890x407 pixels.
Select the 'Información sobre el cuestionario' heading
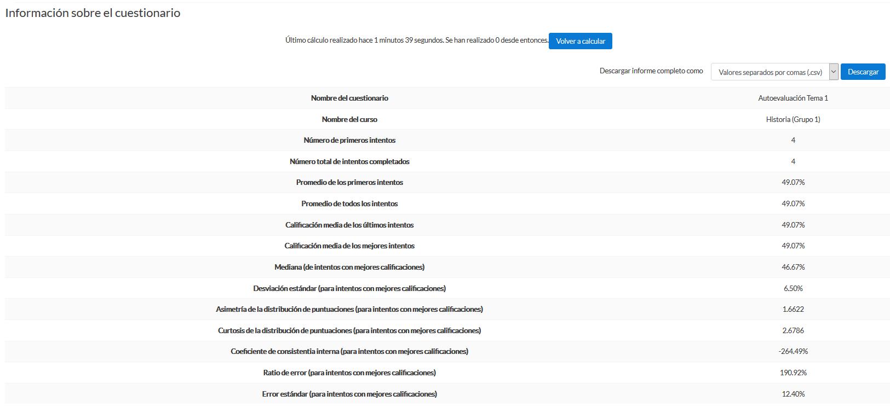93,13
